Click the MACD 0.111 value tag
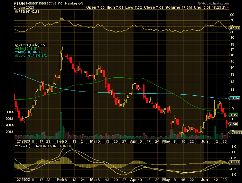 click(234, 162)
